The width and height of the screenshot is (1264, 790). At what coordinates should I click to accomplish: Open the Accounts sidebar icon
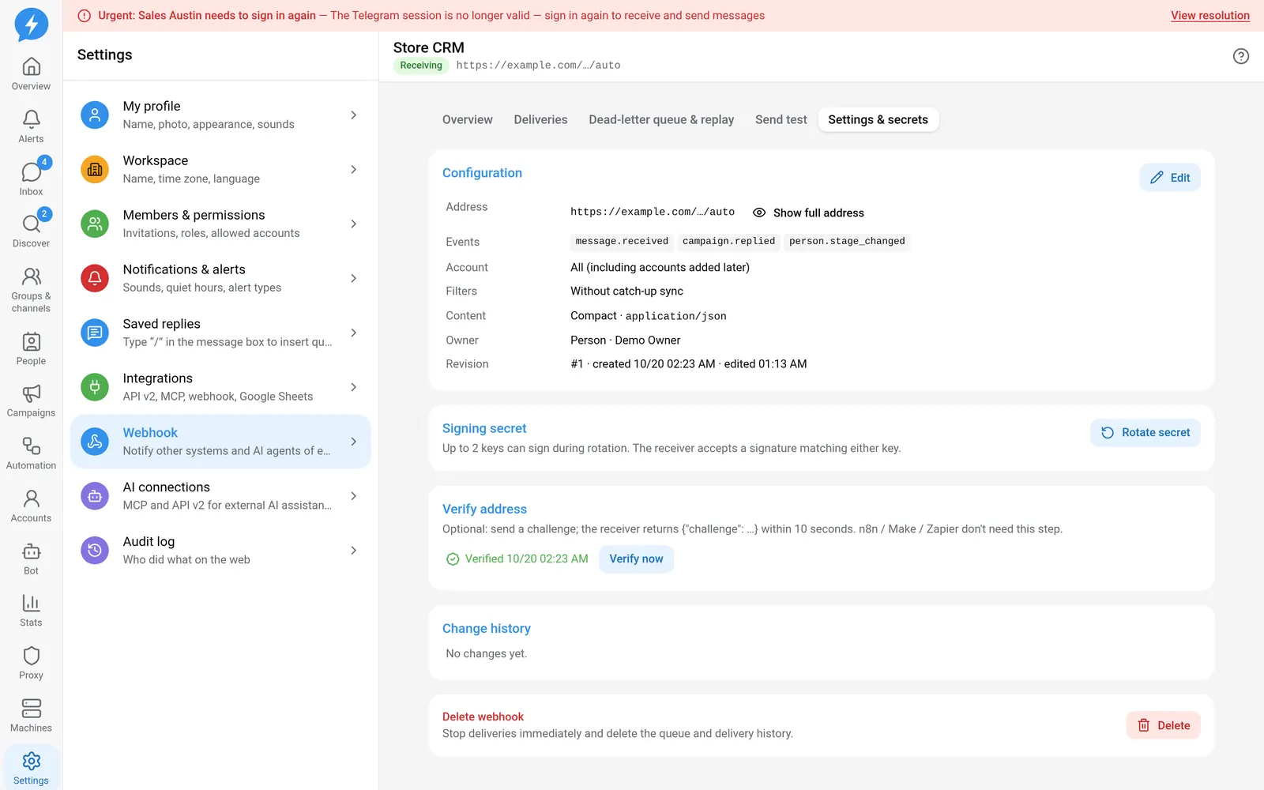point(31,506)
